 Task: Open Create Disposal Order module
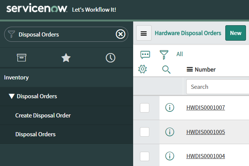pos(43,116)
